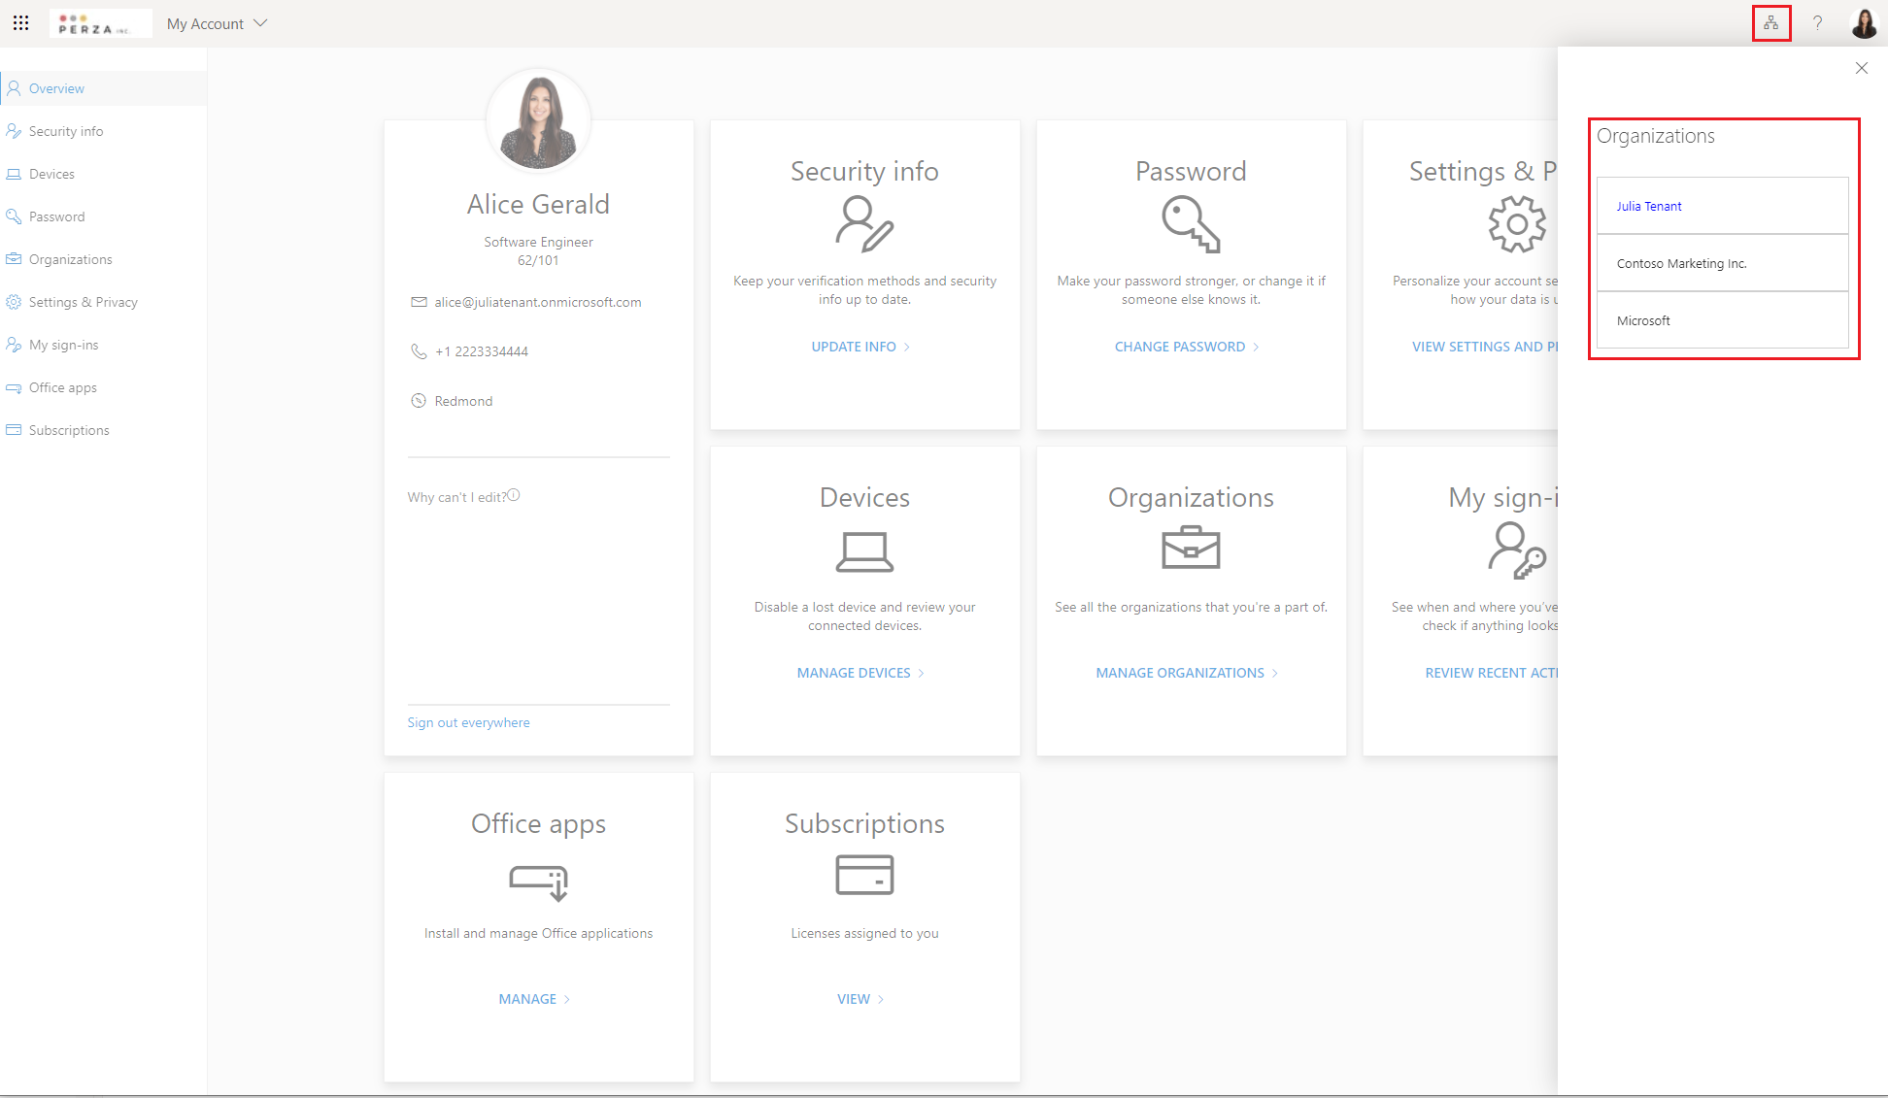The image size is (1888, 1098).
Task: Click MANAGE ORGANIZATIONS link
Action: tap(1181, 672)
